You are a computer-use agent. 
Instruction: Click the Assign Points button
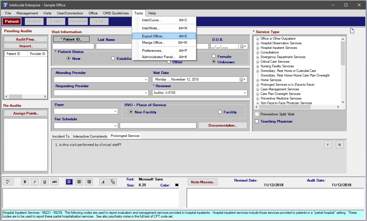coord(26,113)
